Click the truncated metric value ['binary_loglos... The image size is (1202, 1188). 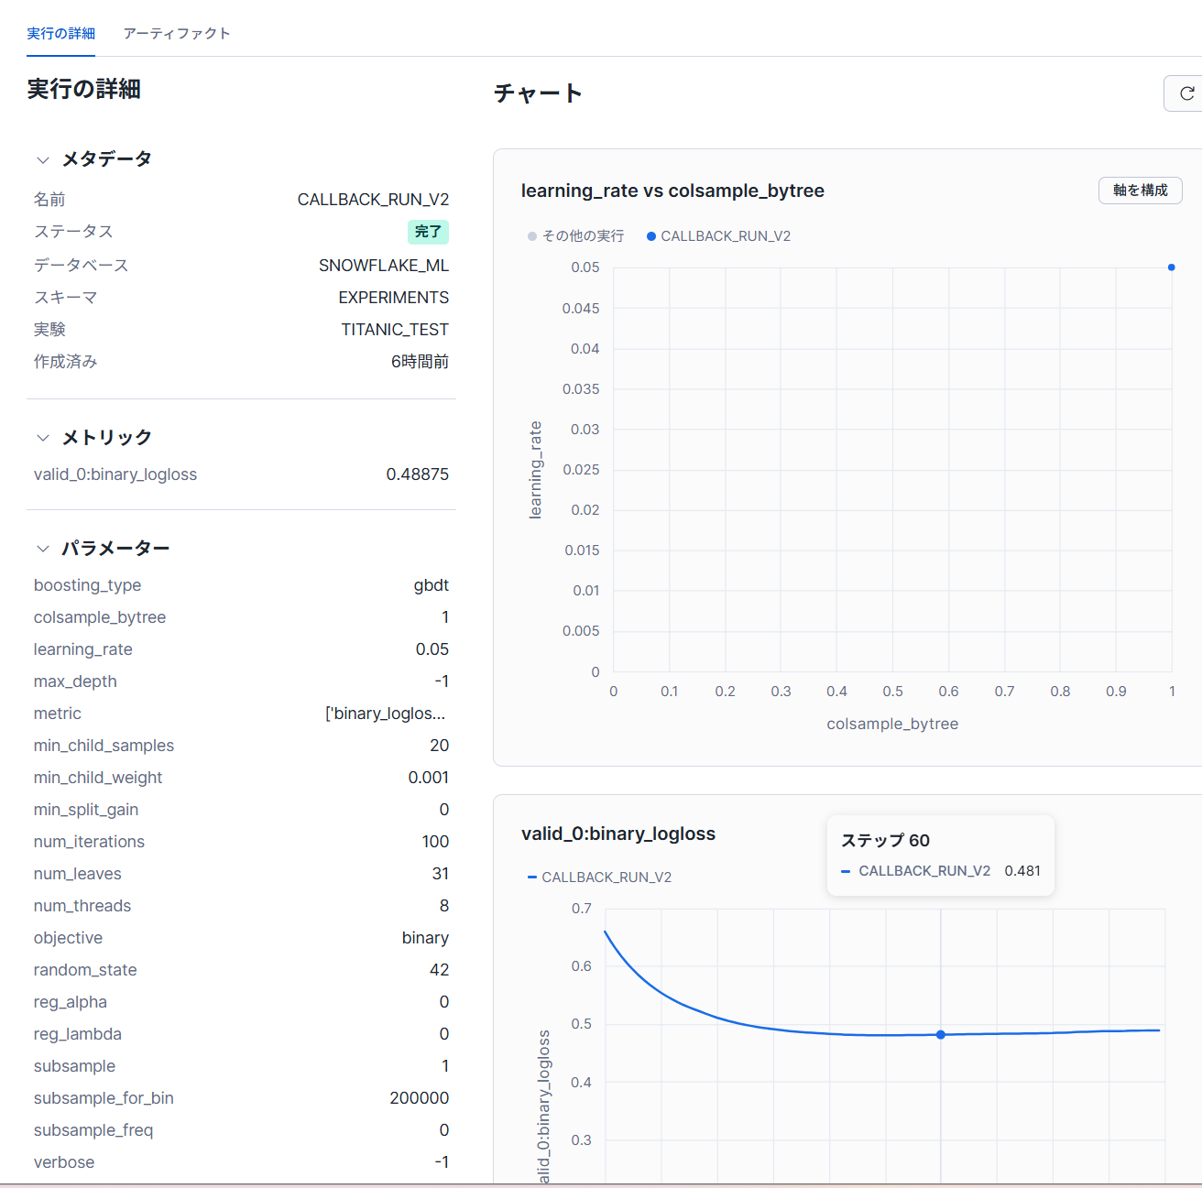tap(386, 714)
